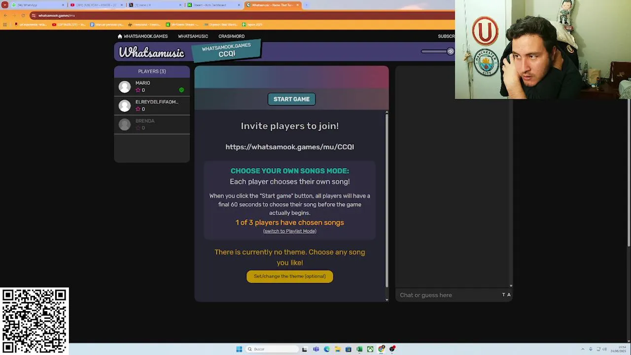Open Microsoft Edge from the taskbar
Screen dimensions: 631x355
click(x=327, y=349)
